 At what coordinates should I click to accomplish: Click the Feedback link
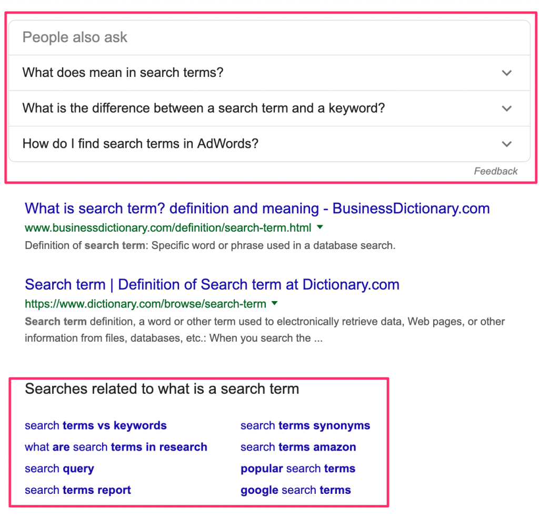pos(495,171)
